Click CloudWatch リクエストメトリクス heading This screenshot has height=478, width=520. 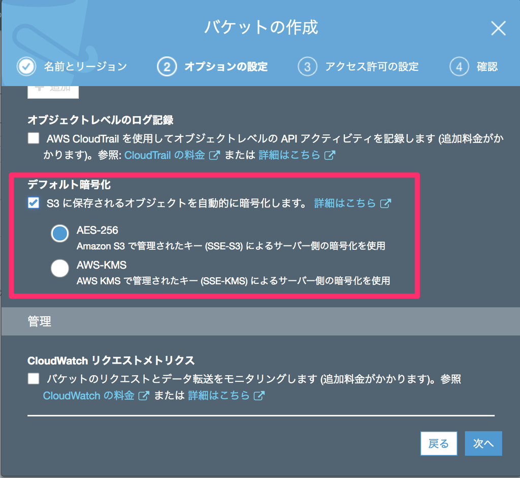pyautogui.click(x=111, y=360)
